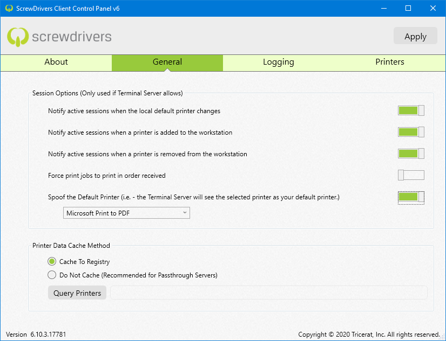
Task: Click the Session Options group label
Action: pyautogui.click(x=107, y=93)
